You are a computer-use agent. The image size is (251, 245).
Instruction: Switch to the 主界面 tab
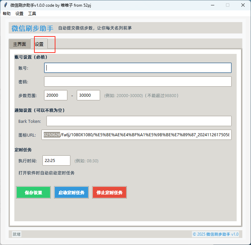[20, 44]
